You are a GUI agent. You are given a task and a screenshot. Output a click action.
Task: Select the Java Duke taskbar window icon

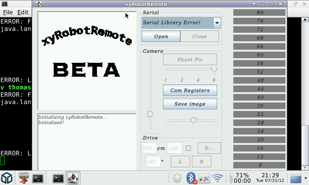[73, 178]
